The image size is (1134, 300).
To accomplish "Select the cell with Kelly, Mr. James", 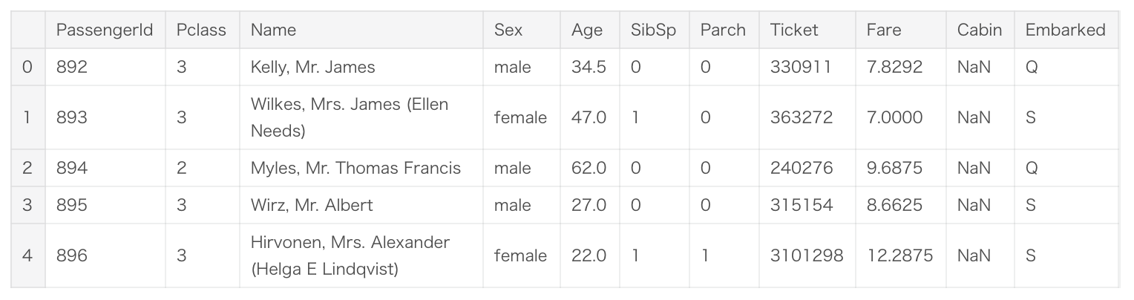I will tap(312, 67).
